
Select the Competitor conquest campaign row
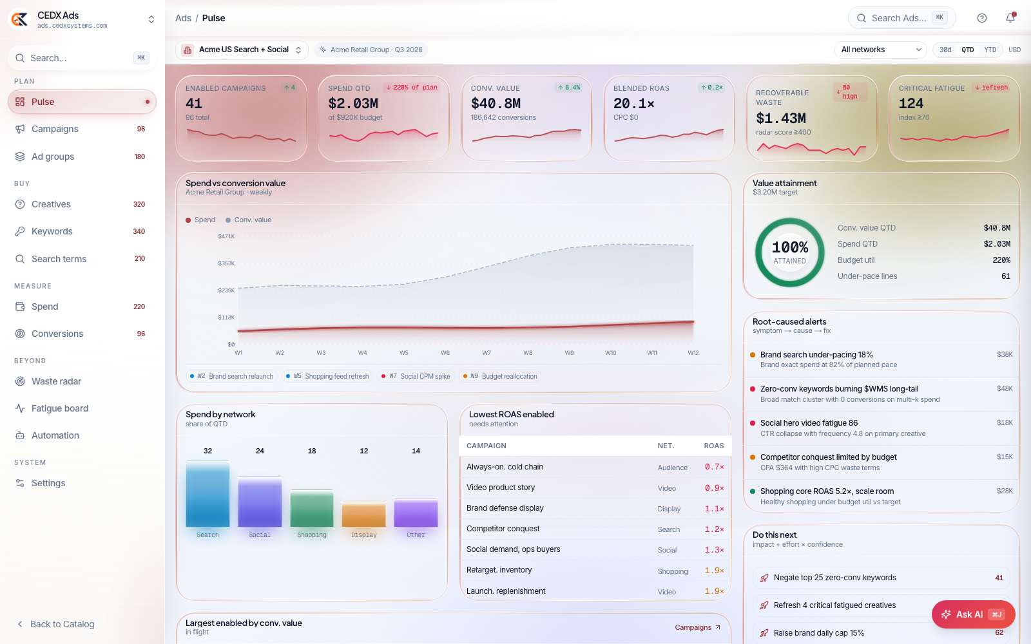[x=595, y=529]
